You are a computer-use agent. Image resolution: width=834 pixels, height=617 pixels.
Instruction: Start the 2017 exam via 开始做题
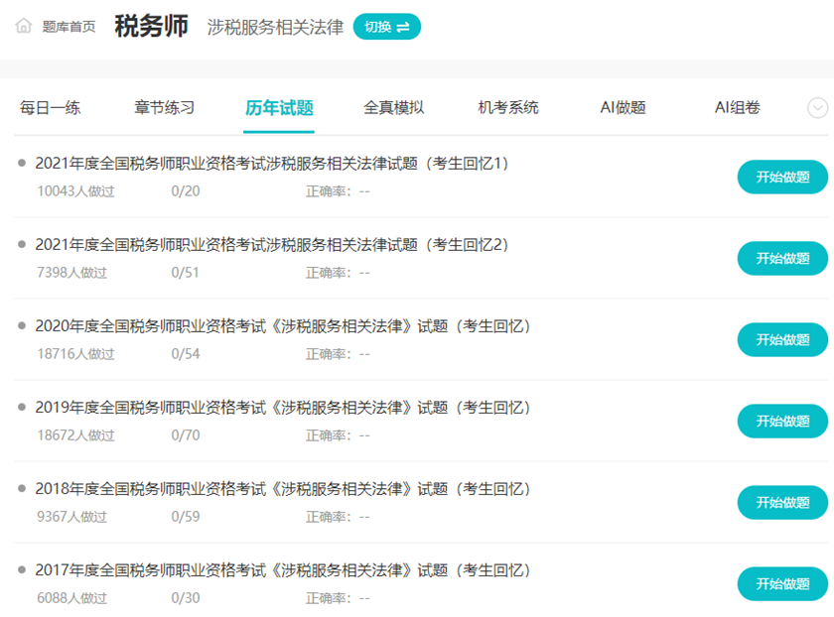781,584
